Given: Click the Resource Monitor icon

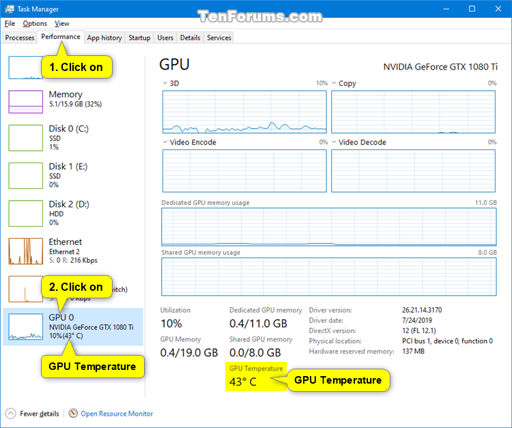Looking at the screenshot, I should click(x=73, y=414).
